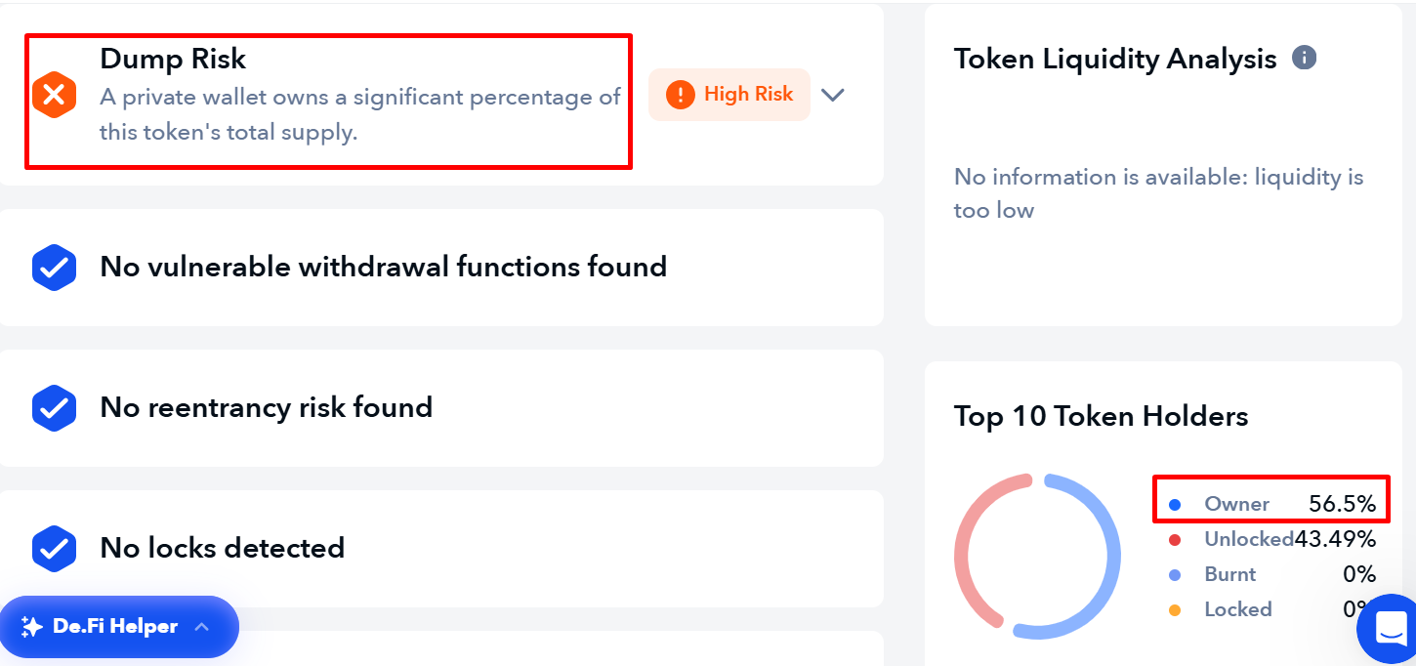This screenshot has height=666, width=1416.
Task: Click the Top 10 Token Holders heading
Action: (x=1101, y=417)
